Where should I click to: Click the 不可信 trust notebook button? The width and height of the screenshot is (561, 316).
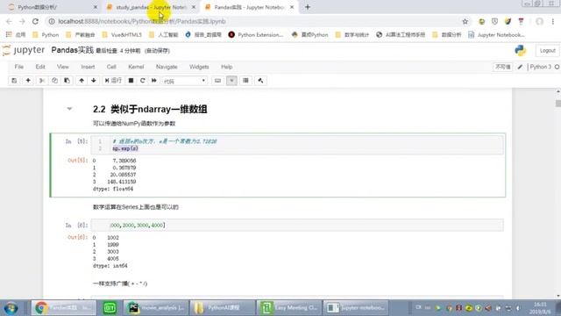coord(502,67)
